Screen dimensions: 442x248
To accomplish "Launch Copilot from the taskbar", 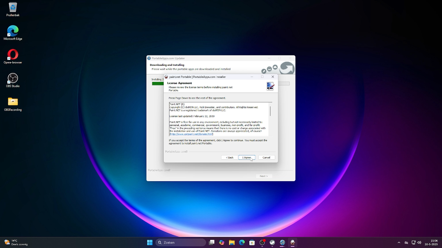I will [222, 242].
